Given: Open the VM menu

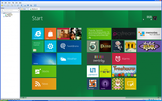Looking at the screenshot, I should tap(13, 3).
